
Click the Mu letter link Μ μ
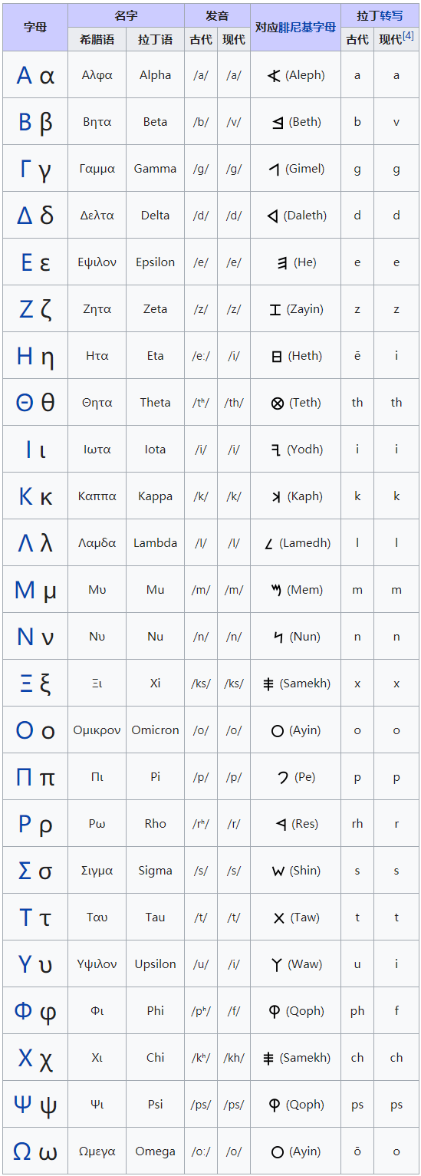(35, 591)
